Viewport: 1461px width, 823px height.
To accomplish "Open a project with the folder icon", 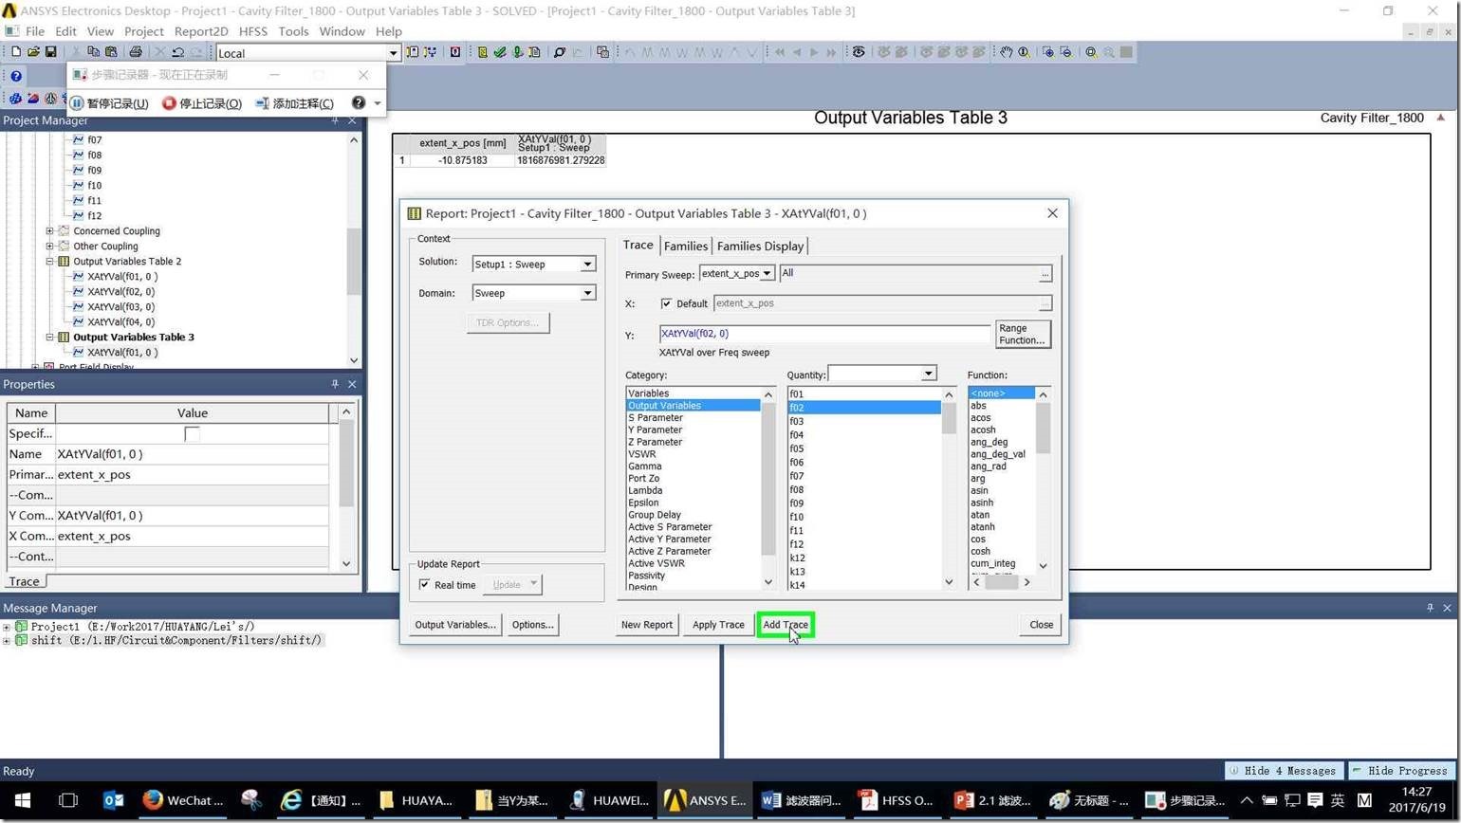I will 33,52.
